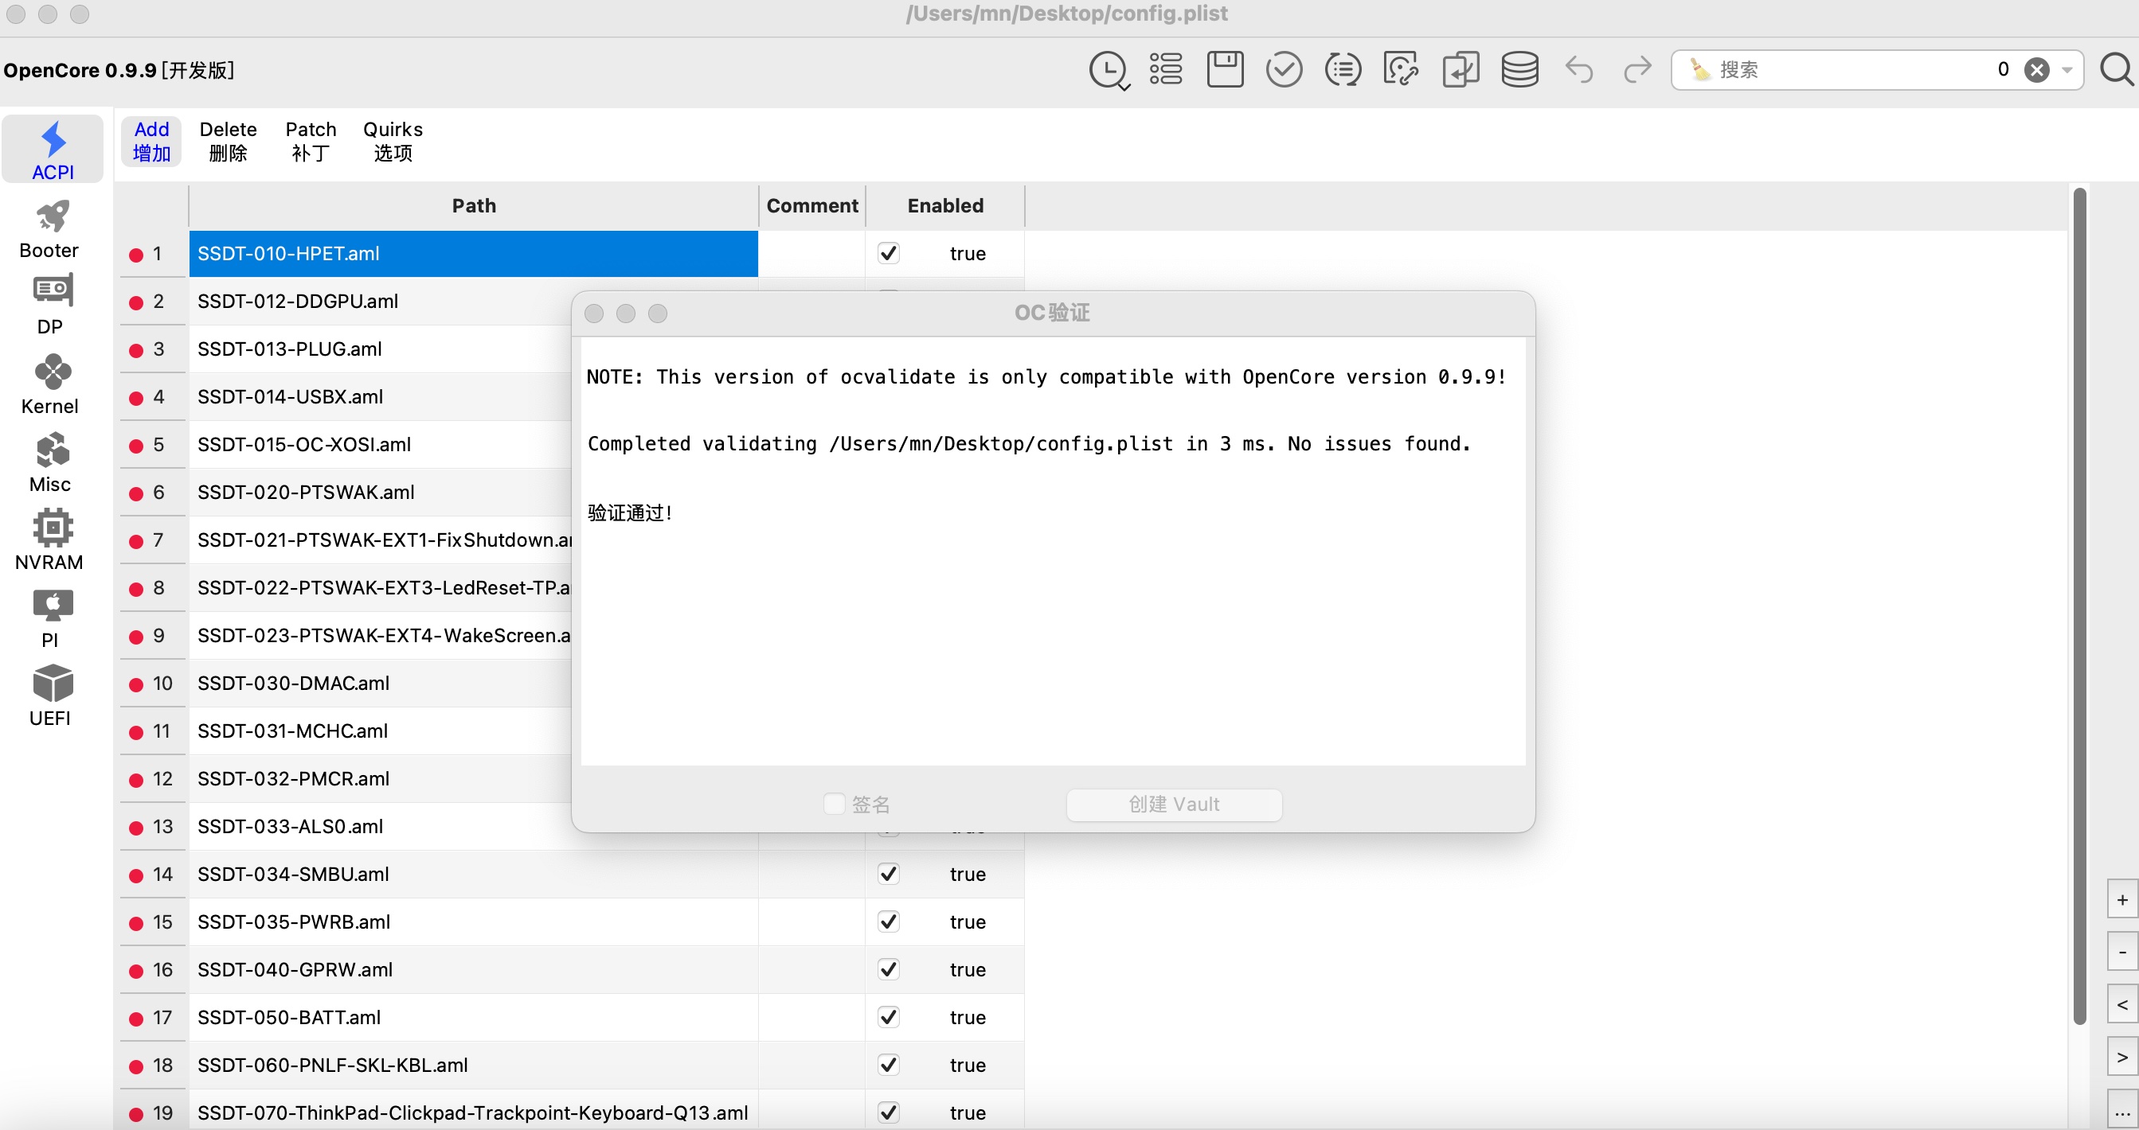Select row SSDT-030-DMAC.aml
This screenshot has height=1130, width=2139.
click(381, 683)
